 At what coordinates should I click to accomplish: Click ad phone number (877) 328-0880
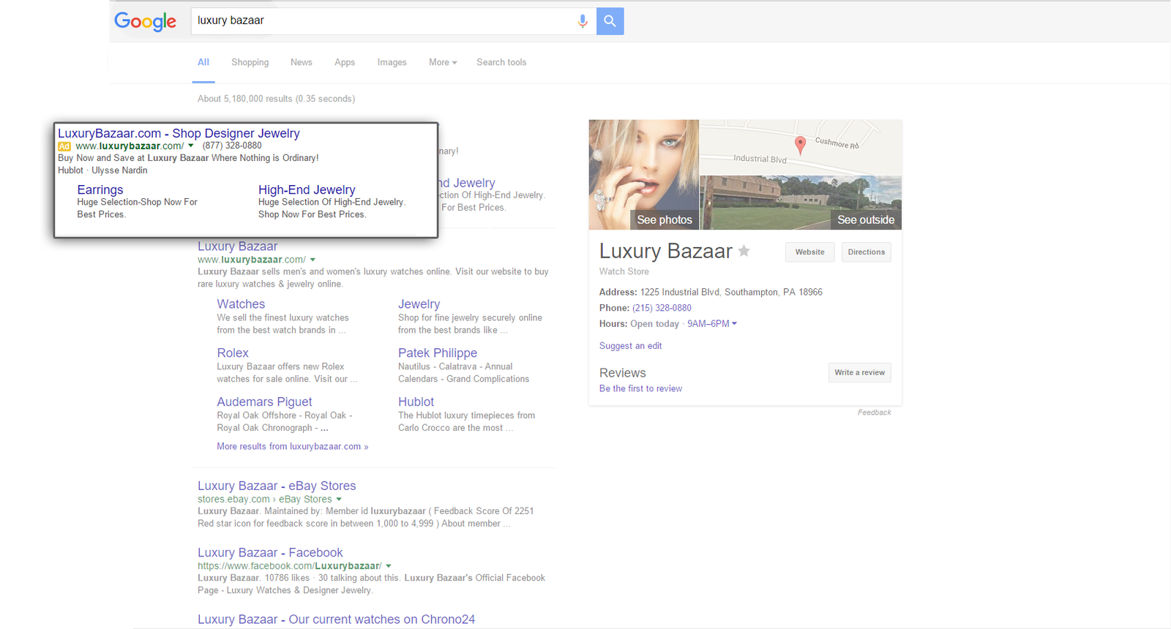tap(232, 146)
